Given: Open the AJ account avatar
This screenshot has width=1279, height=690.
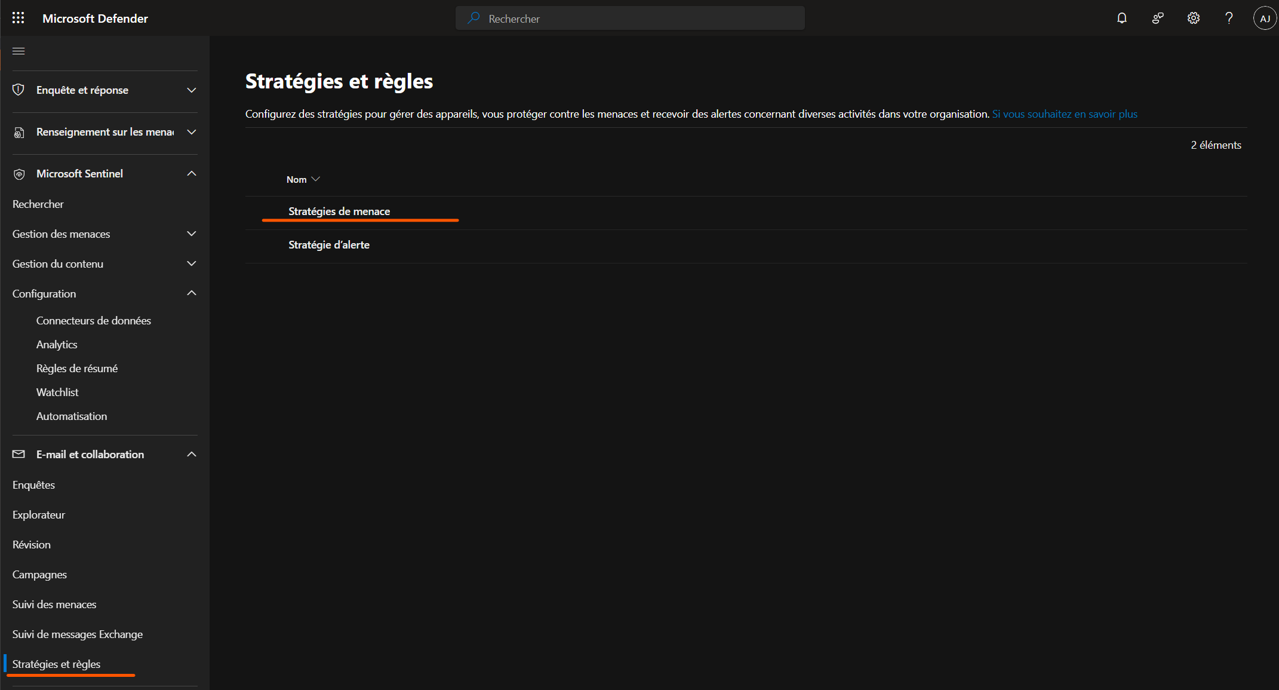Looking at the screenshot, I should click(1265, 19).
